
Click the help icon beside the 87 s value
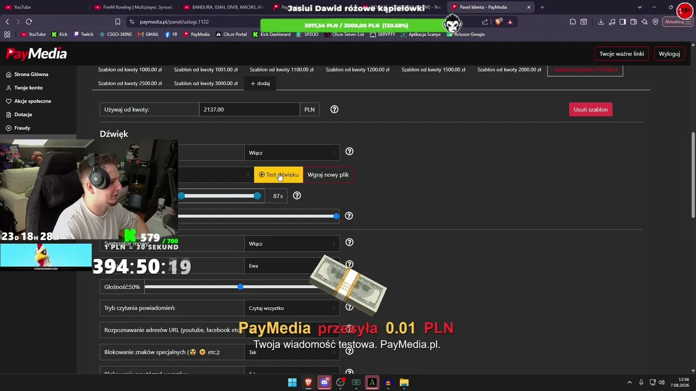297,195
